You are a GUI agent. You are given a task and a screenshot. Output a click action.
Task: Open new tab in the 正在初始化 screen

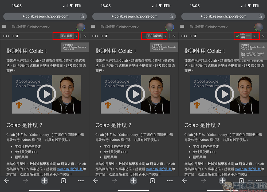click(133, 181)
